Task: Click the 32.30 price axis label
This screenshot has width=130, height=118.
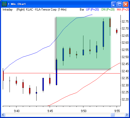Action: coord(125,85)
